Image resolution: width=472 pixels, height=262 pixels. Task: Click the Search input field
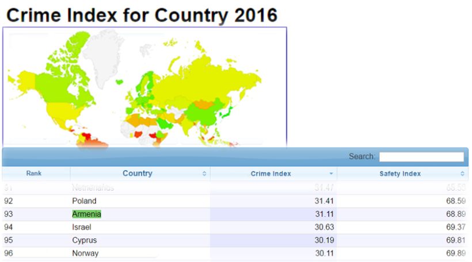(421, 156)
